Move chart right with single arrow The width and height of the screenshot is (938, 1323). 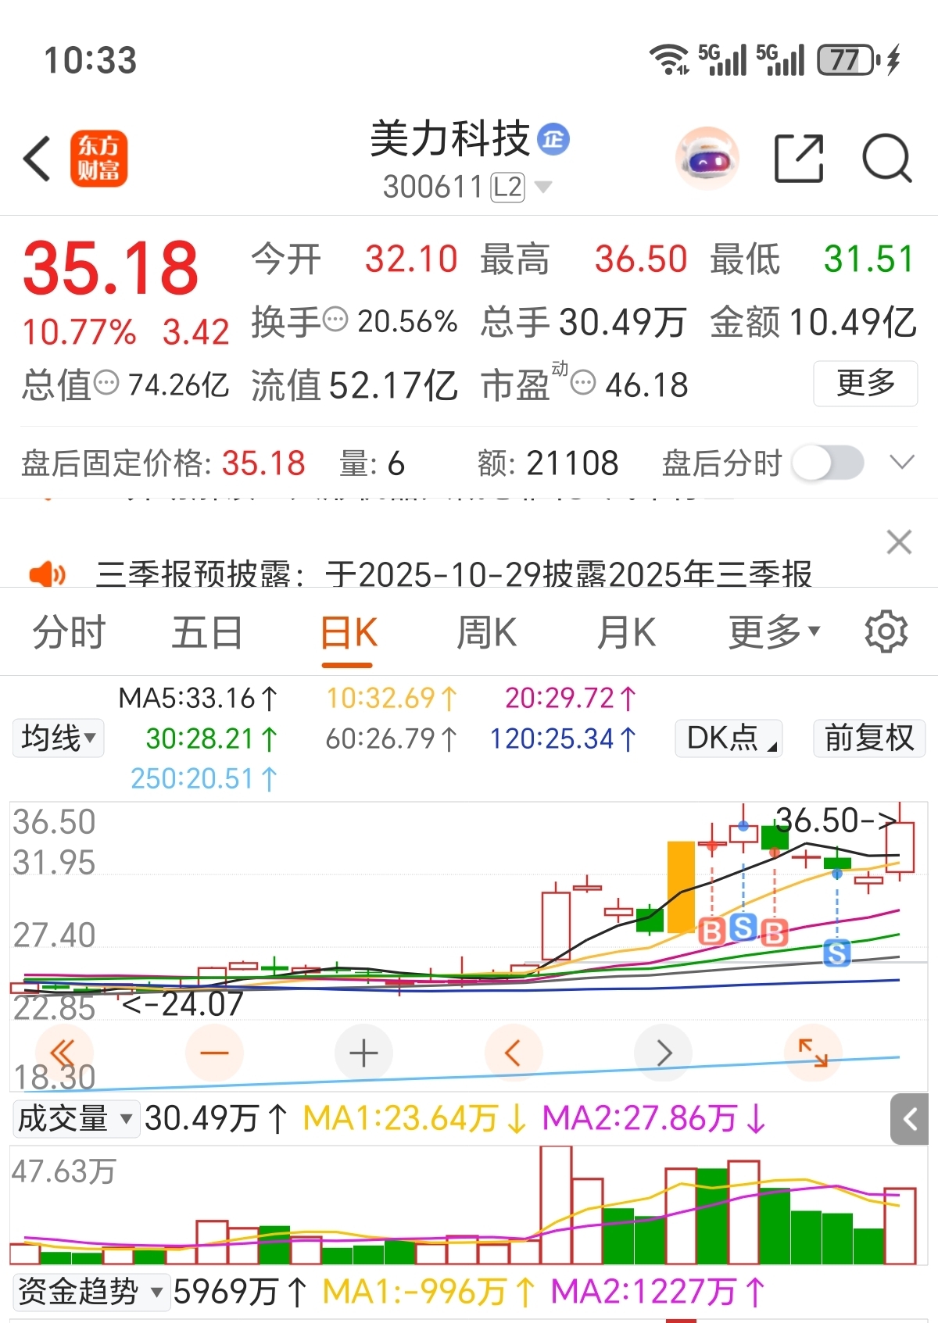(664, 1053)
